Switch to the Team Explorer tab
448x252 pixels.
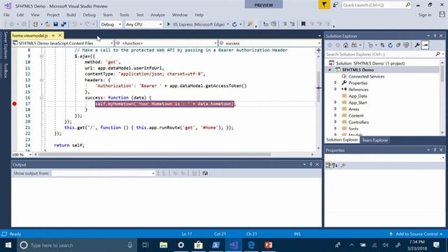pyautogui.click(x=375, y=140)
